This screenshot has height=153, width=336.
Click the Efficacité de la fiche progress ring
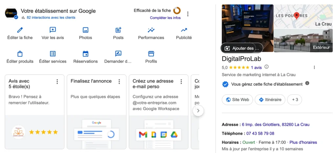tap(177, 10)
